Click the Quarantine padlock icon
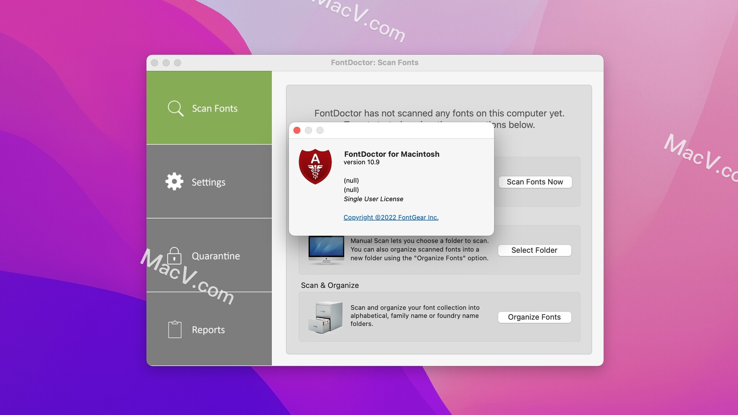The width and height of the screenshot is (738, 415). pyautogui.click(x=175, y=256)
